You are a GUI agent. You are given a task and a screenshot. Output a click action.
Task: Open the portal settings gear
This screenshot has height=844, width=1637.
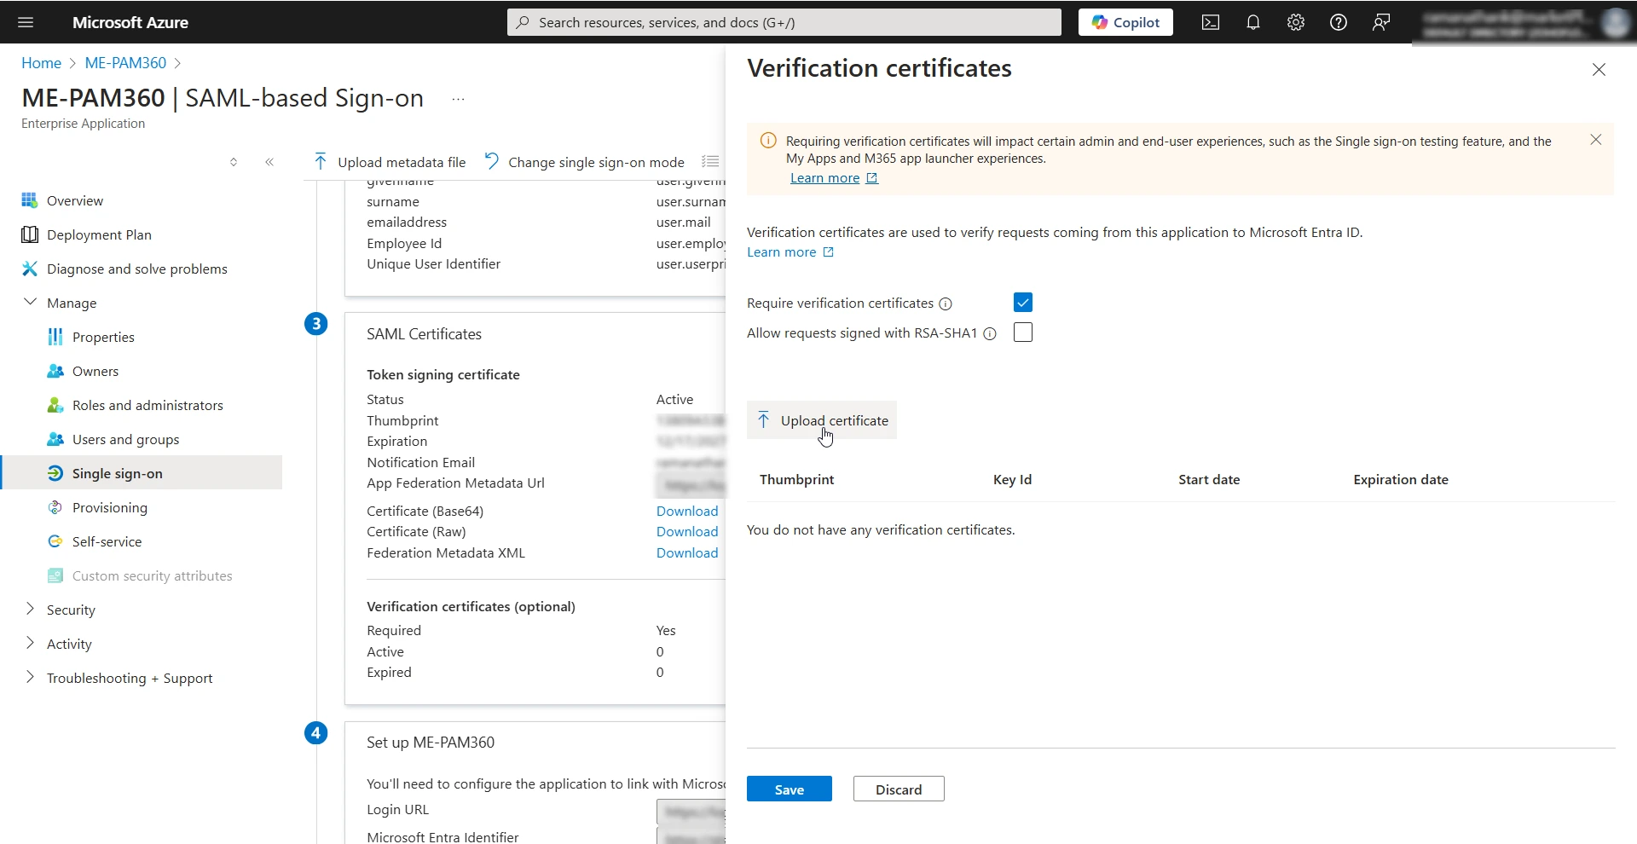tap(1295, 22)
